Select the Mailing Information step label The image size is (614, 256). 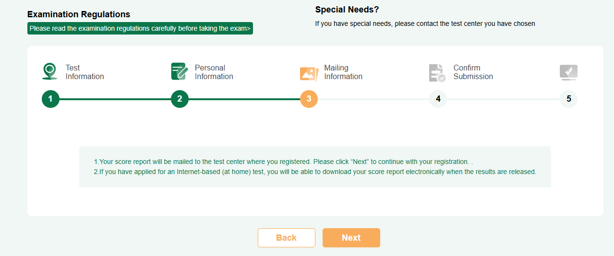click(343, 72)
